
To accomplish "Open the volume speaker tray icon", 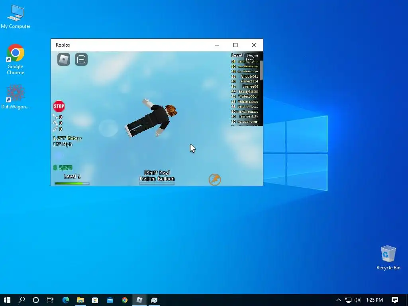I will pyautogui.click(x=357, y=300).
